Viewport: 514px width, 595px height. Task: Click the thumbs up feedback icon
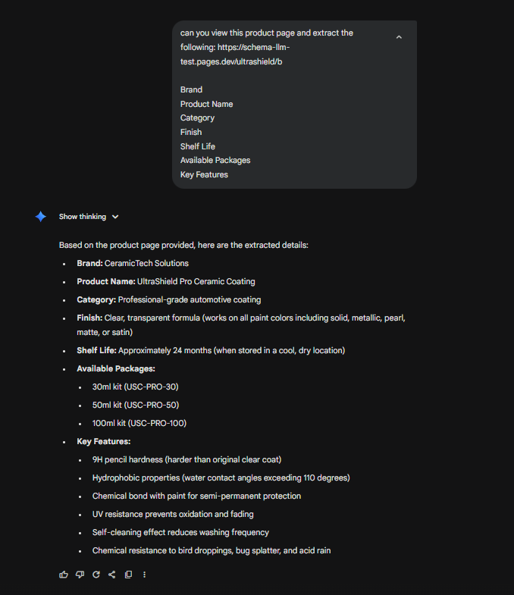tap(64, 575)
